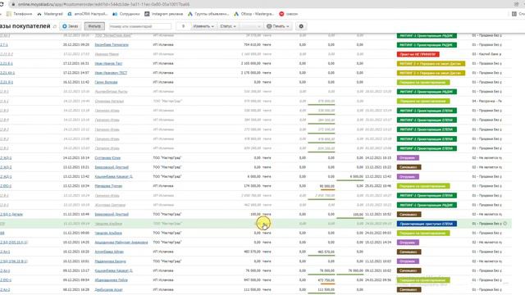Open the Instagram реклама bookmark
Image resolution: width=525 pixels, height=295 pixels.
tap(164, 14)
